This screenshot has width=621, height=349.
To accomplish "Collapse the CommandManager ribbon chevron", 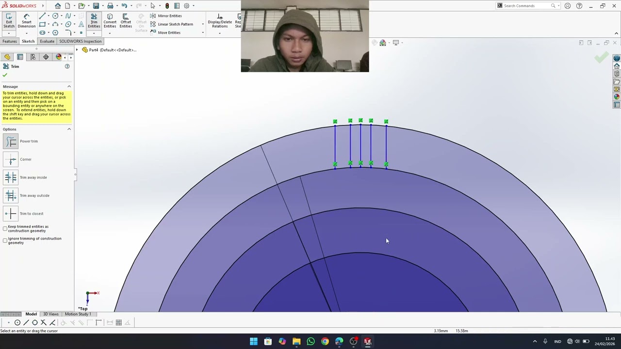I will click(x=616, y=33).
